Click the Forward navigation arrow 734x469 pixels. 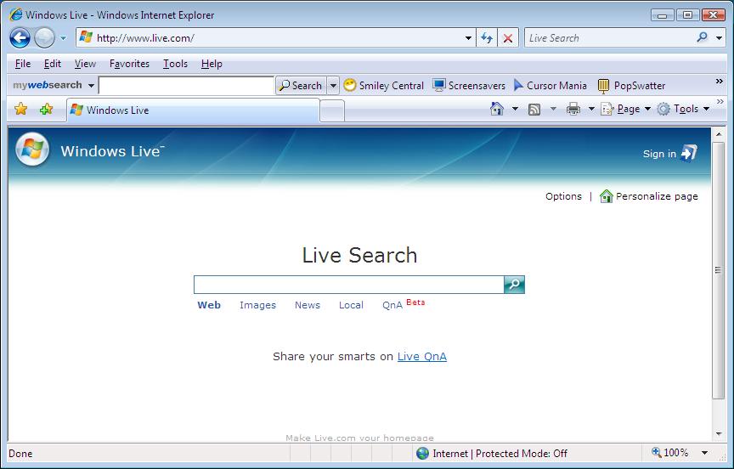coord(45,38)
